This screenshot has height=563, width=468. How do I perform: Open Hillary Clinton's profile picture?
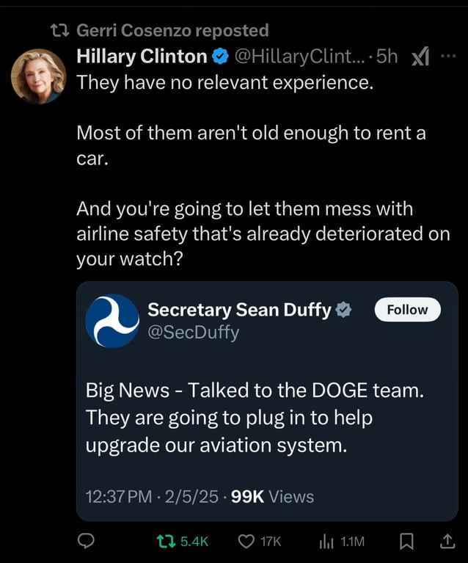pyautogui.click(x=38, y=76)
